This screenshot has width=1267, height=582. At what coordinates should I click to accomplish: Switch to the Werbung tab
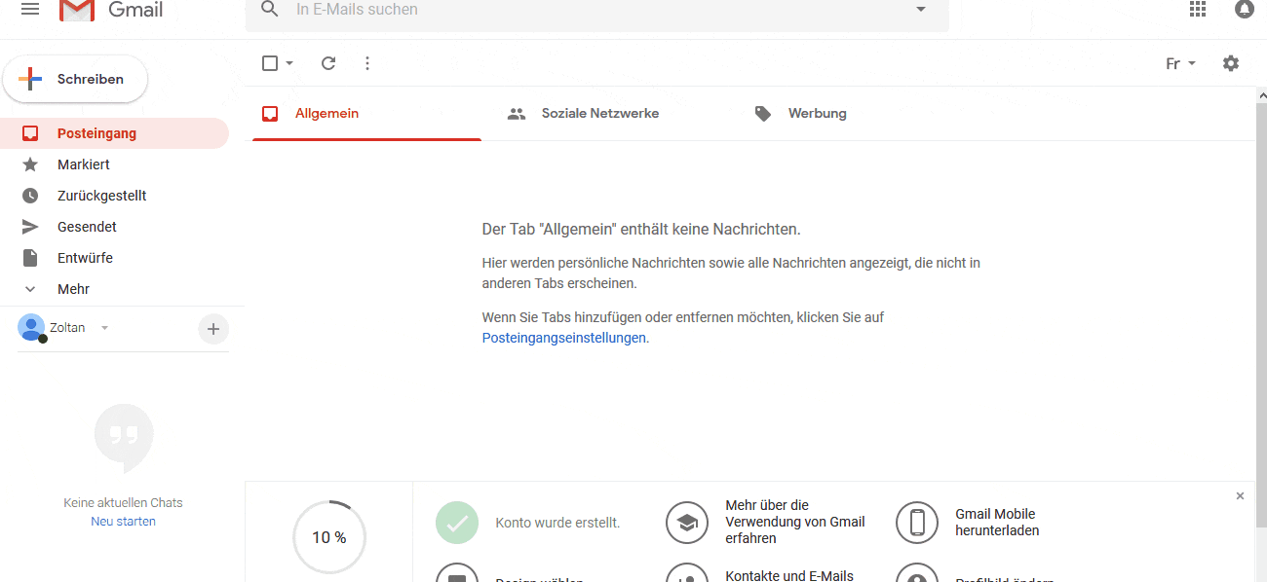coord(817,114)
